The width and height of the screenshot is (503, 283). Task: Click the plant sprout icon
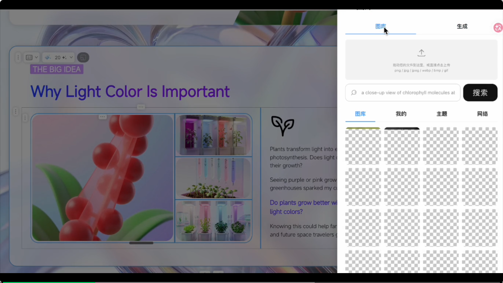click(x=283, y=126)
